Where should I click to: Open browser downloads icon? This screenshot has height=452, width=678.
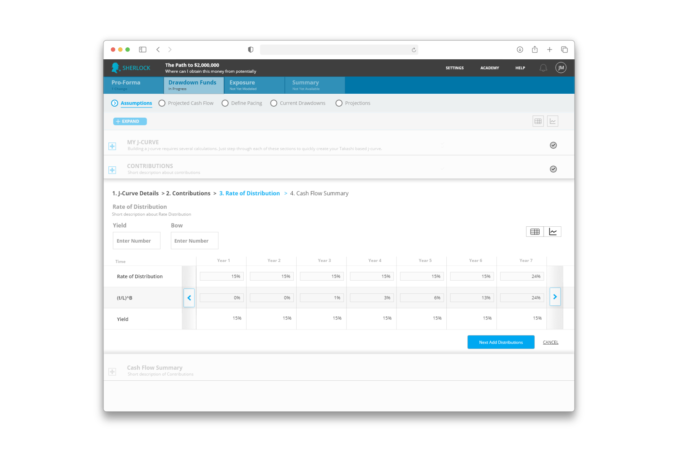pos(520,49)
